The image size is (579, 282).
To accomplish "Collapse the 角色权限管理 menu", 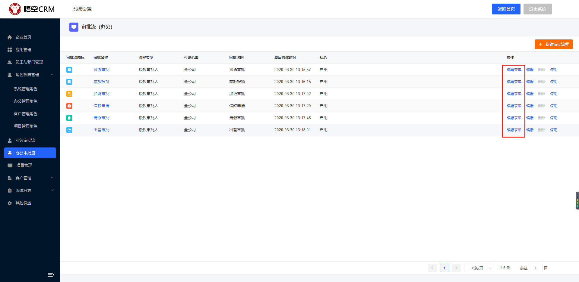I will 52,75.
